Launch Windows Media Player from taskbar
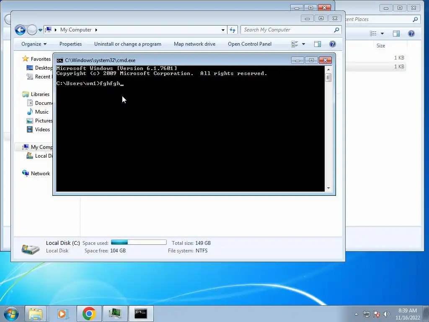Image resolution: width=429 pixels, height=322 pixels. pos(62,314)
